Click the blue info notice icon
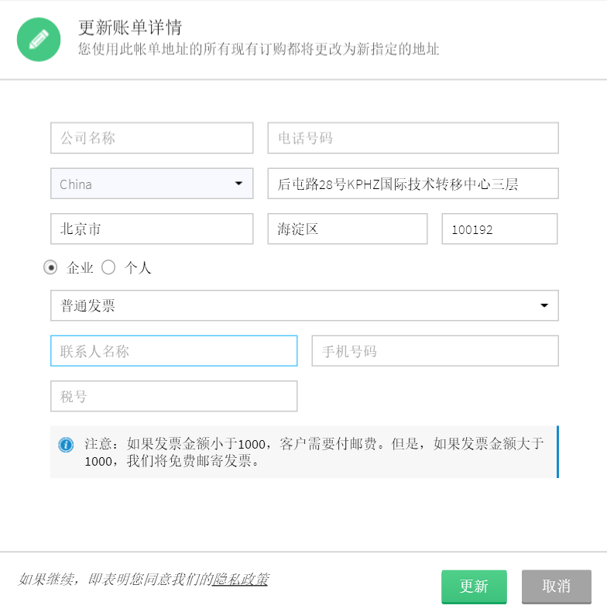607x609 pixels. 66,445
